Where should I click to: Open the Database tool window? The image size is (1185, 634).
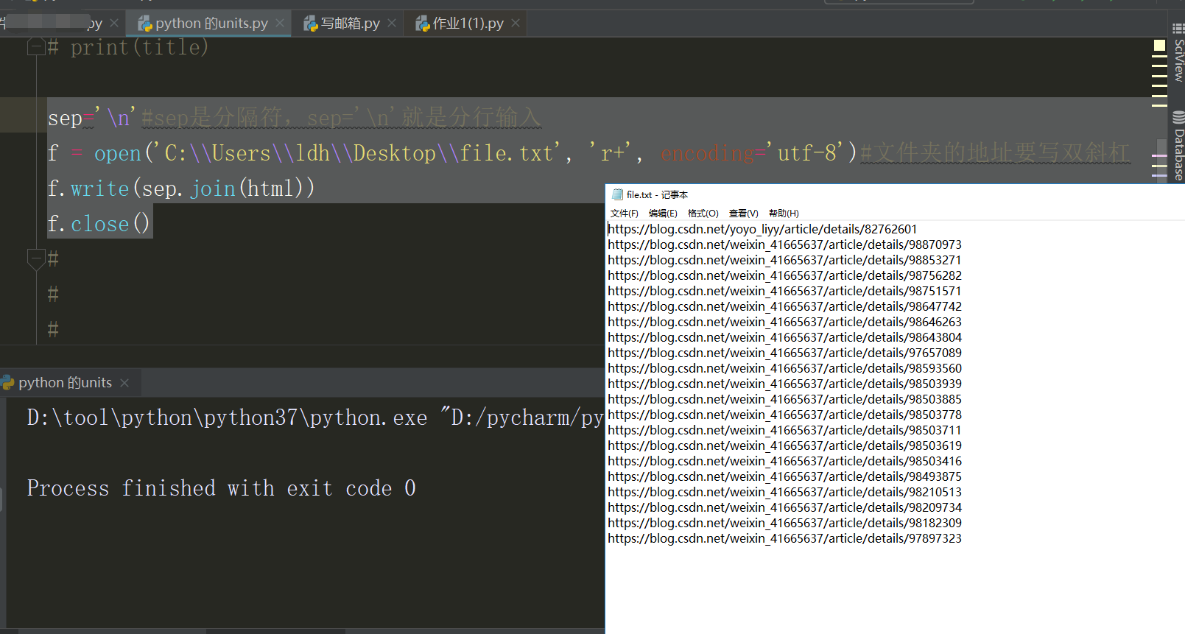1178,147
